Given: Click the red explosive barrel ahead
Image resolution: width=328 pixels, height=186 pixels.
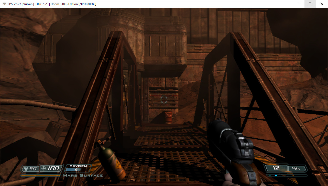Looking at the screenshot, I should click(168, 117).
